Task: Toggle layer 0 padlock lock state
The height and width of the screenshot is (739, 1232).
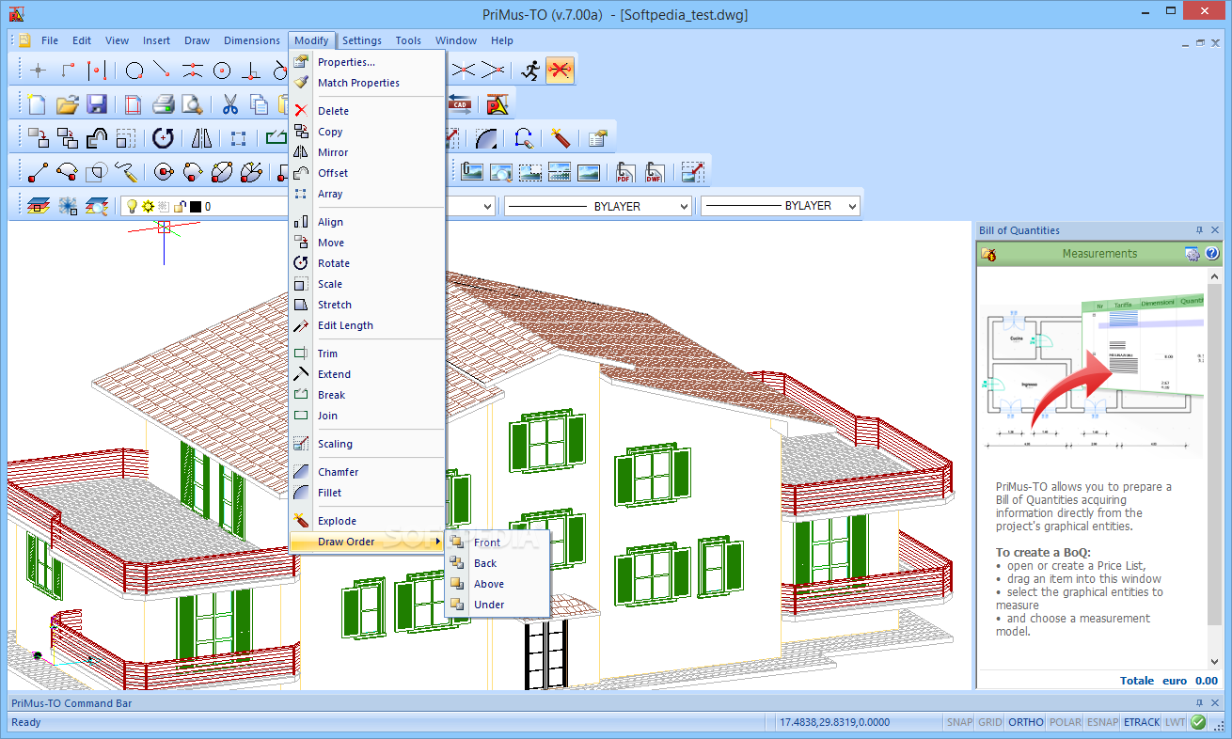Action: point(179,206)
